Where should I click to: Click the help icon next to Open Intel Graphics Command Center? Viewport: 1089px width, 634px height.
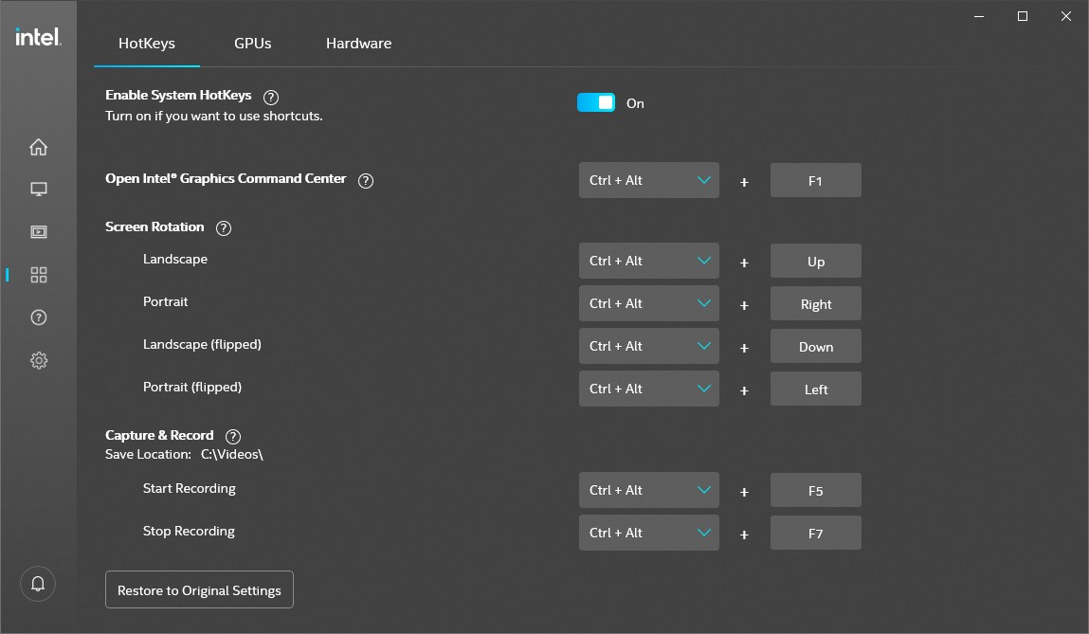pyautogui.click(x=366, y=180)
